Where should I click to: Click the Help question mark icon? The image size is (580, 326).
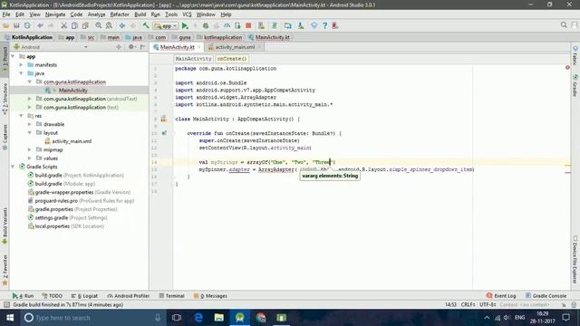(x=324, y=25)
